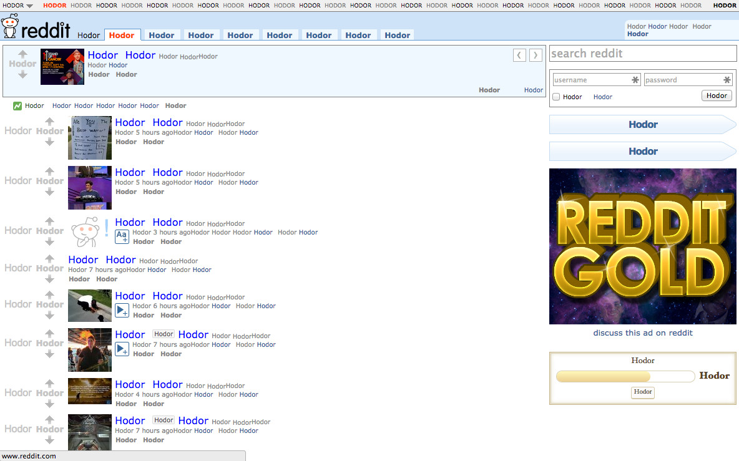
Task: Downvote the thumbnail-less post from 7 hours ago
Action: [x=49, y=279]
